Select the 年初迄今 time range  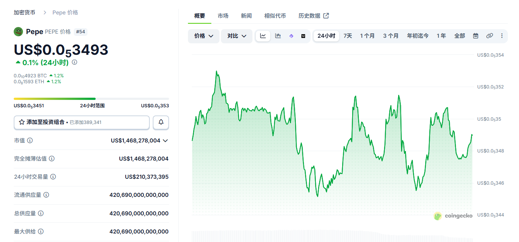[418, 36]
